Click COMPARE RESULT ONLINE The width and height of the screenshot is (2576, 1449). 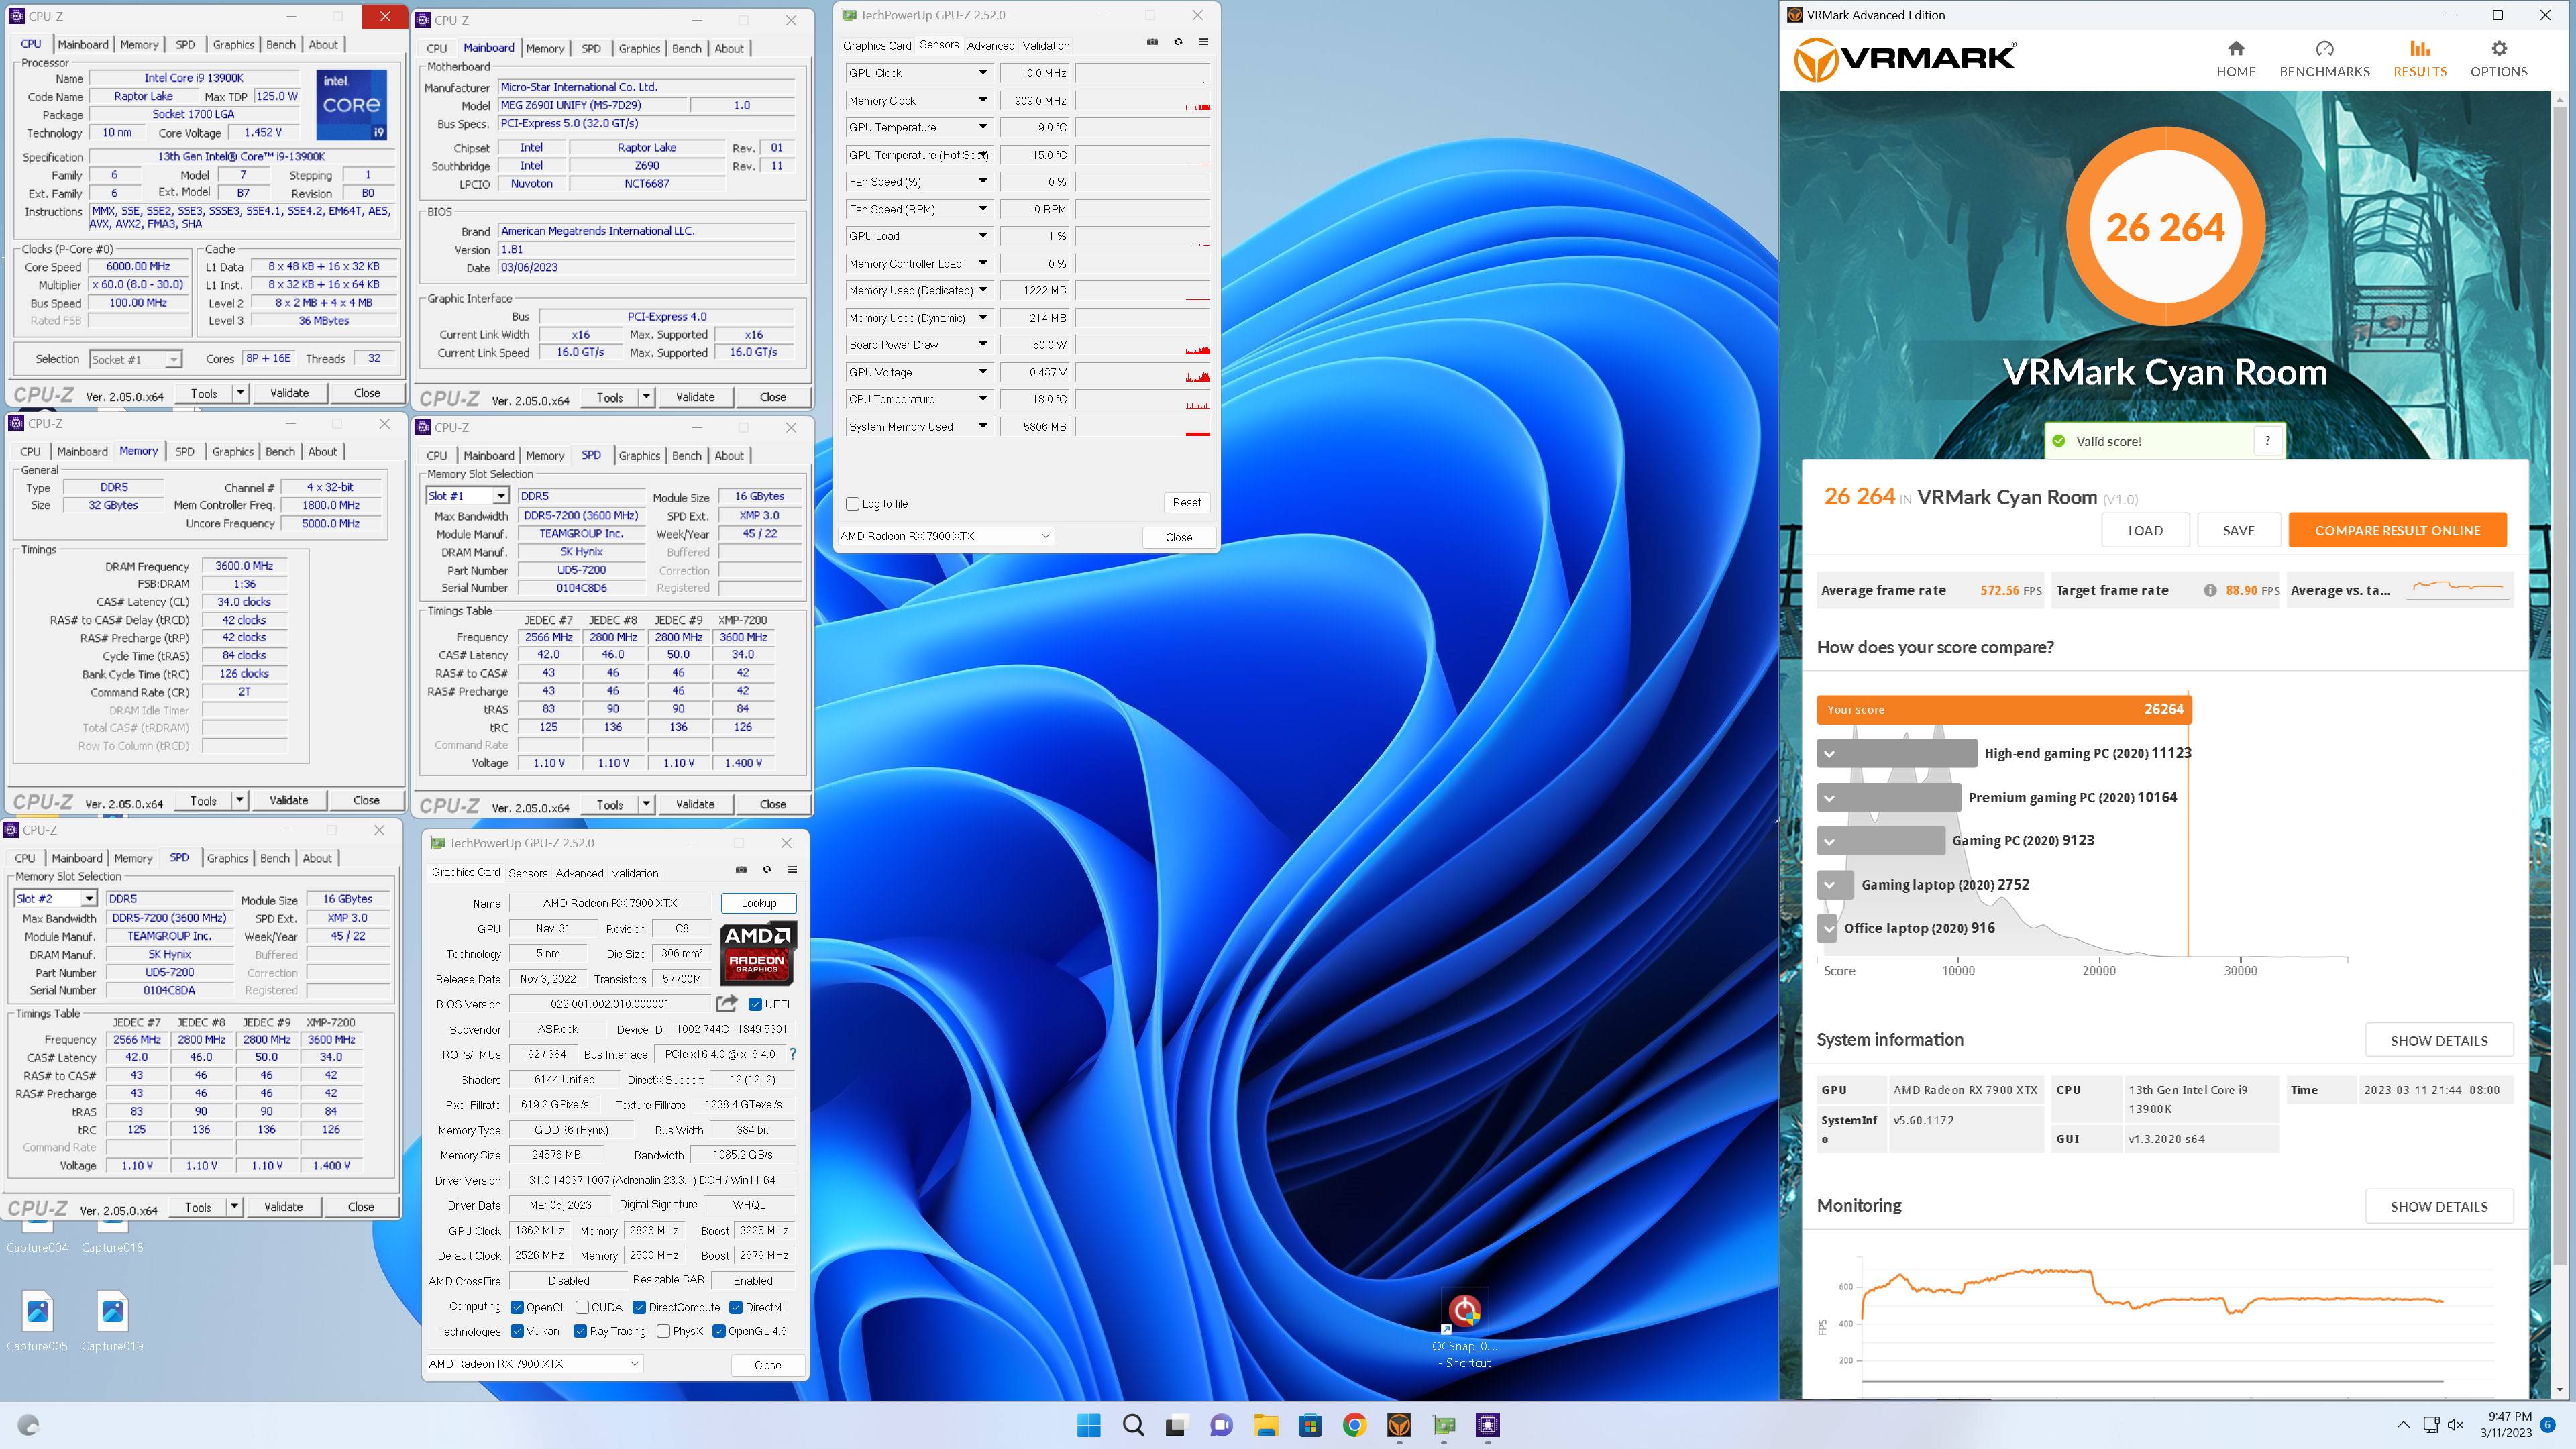2397,530
